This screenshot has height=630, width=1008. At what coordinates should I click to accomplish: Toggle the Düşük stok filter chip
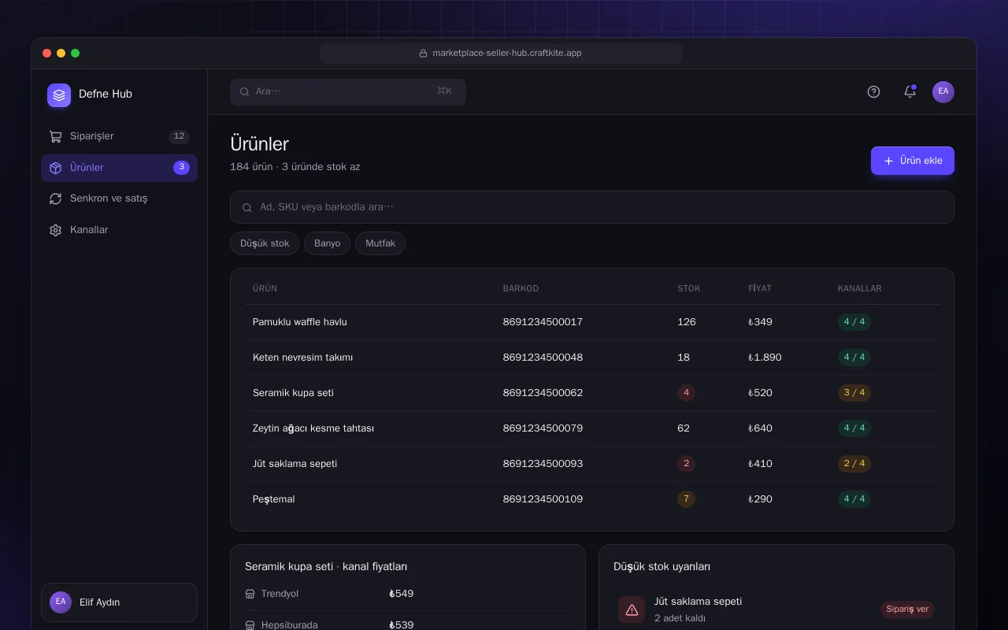[x=265, y=243]
